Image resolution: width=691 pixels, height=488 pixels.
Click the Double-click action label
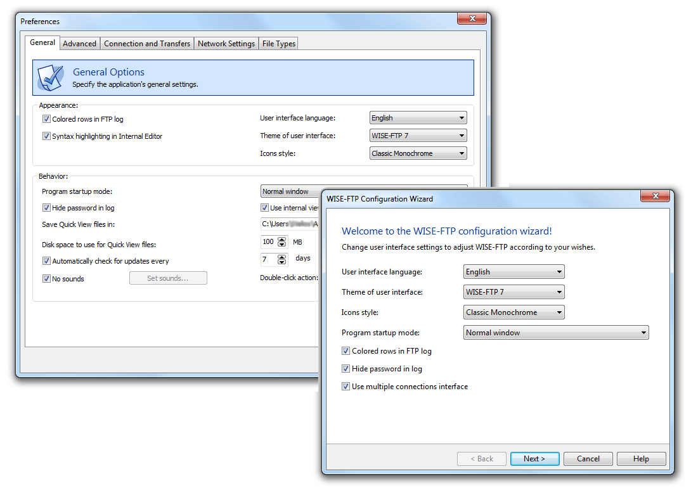[289, 278]
